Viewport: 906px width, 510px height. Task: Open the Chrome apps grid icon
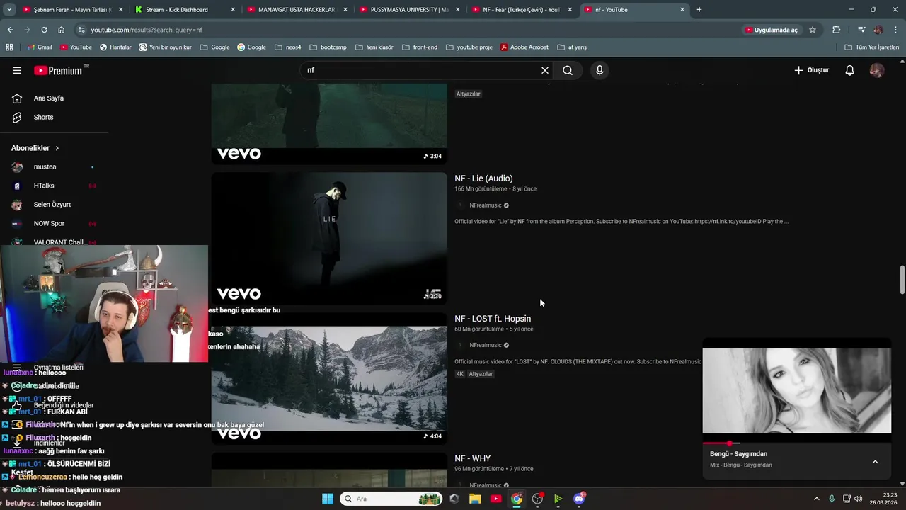click(9, 47)
